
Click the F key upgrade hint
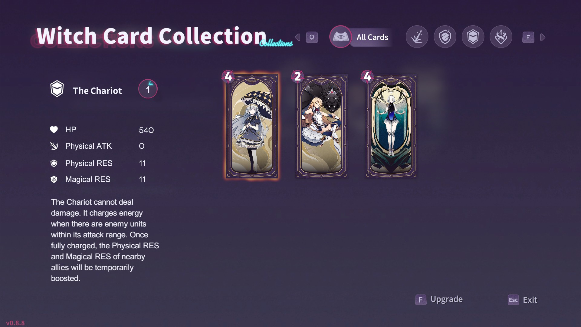pos(421,300)
